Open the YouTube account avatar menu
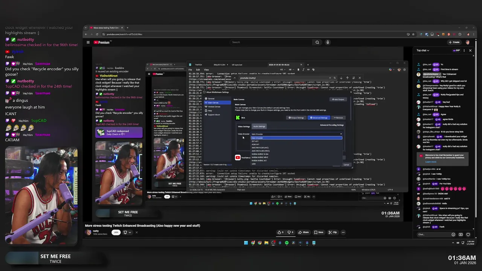This screenshot has width=482, height=271. tap(468, 42)
